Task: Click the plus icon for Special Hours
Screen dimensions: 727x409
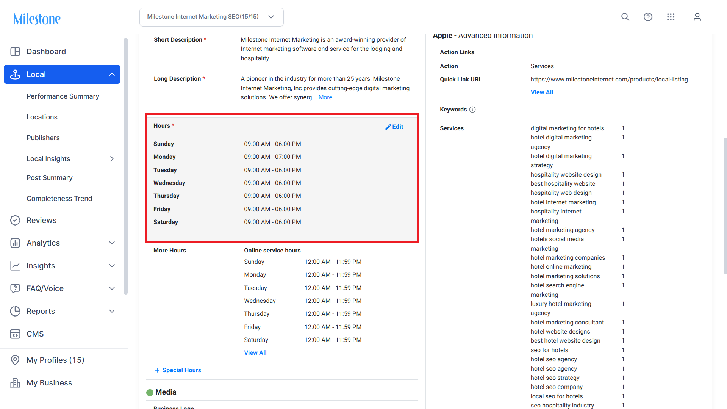Action: click(x=157, y=370)
